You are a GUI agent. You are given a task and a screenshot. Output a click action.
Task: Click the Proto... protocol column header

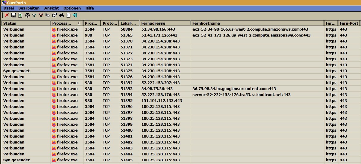(x=110, y=23)
